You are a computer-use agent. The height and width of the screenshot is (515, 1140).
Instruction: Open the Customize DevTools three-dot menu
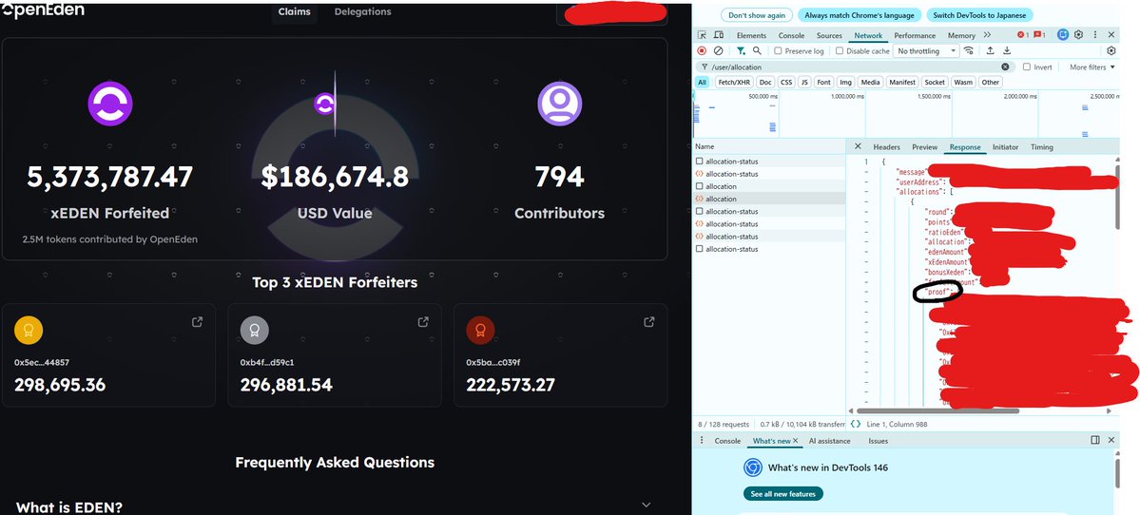[x=1095, y=35]
